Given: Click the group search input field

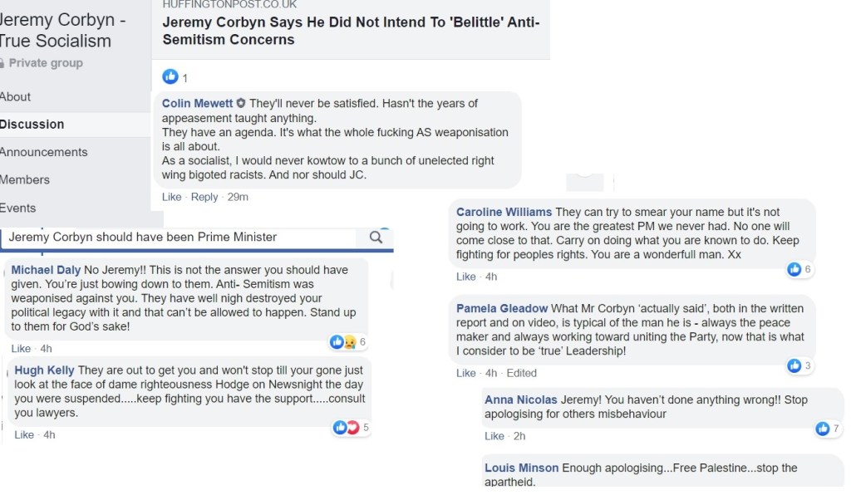Looking at the screenshot, I should [179, 237].
